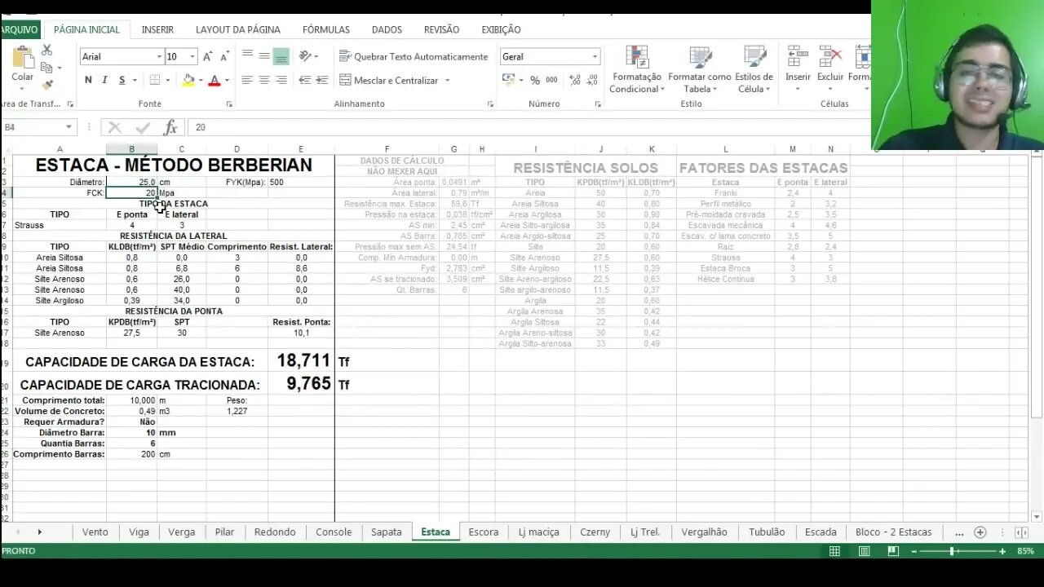1044x587 pixels.
Task: Add a new sheet with plus icon
Action: 980,532
